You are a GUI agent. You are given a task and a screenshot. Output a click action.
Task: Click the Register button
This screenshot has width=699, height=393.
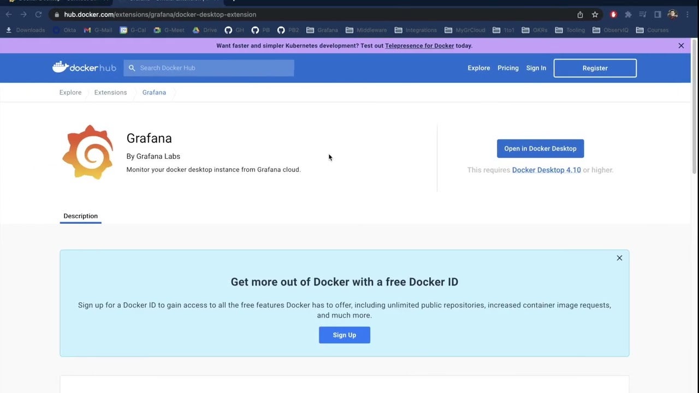595,68
